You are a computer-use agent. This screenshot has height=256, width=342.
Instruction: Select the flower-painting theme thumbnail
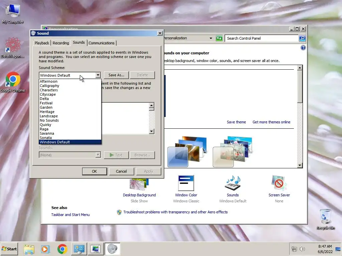pyautogui.click(x=232, y=152)
